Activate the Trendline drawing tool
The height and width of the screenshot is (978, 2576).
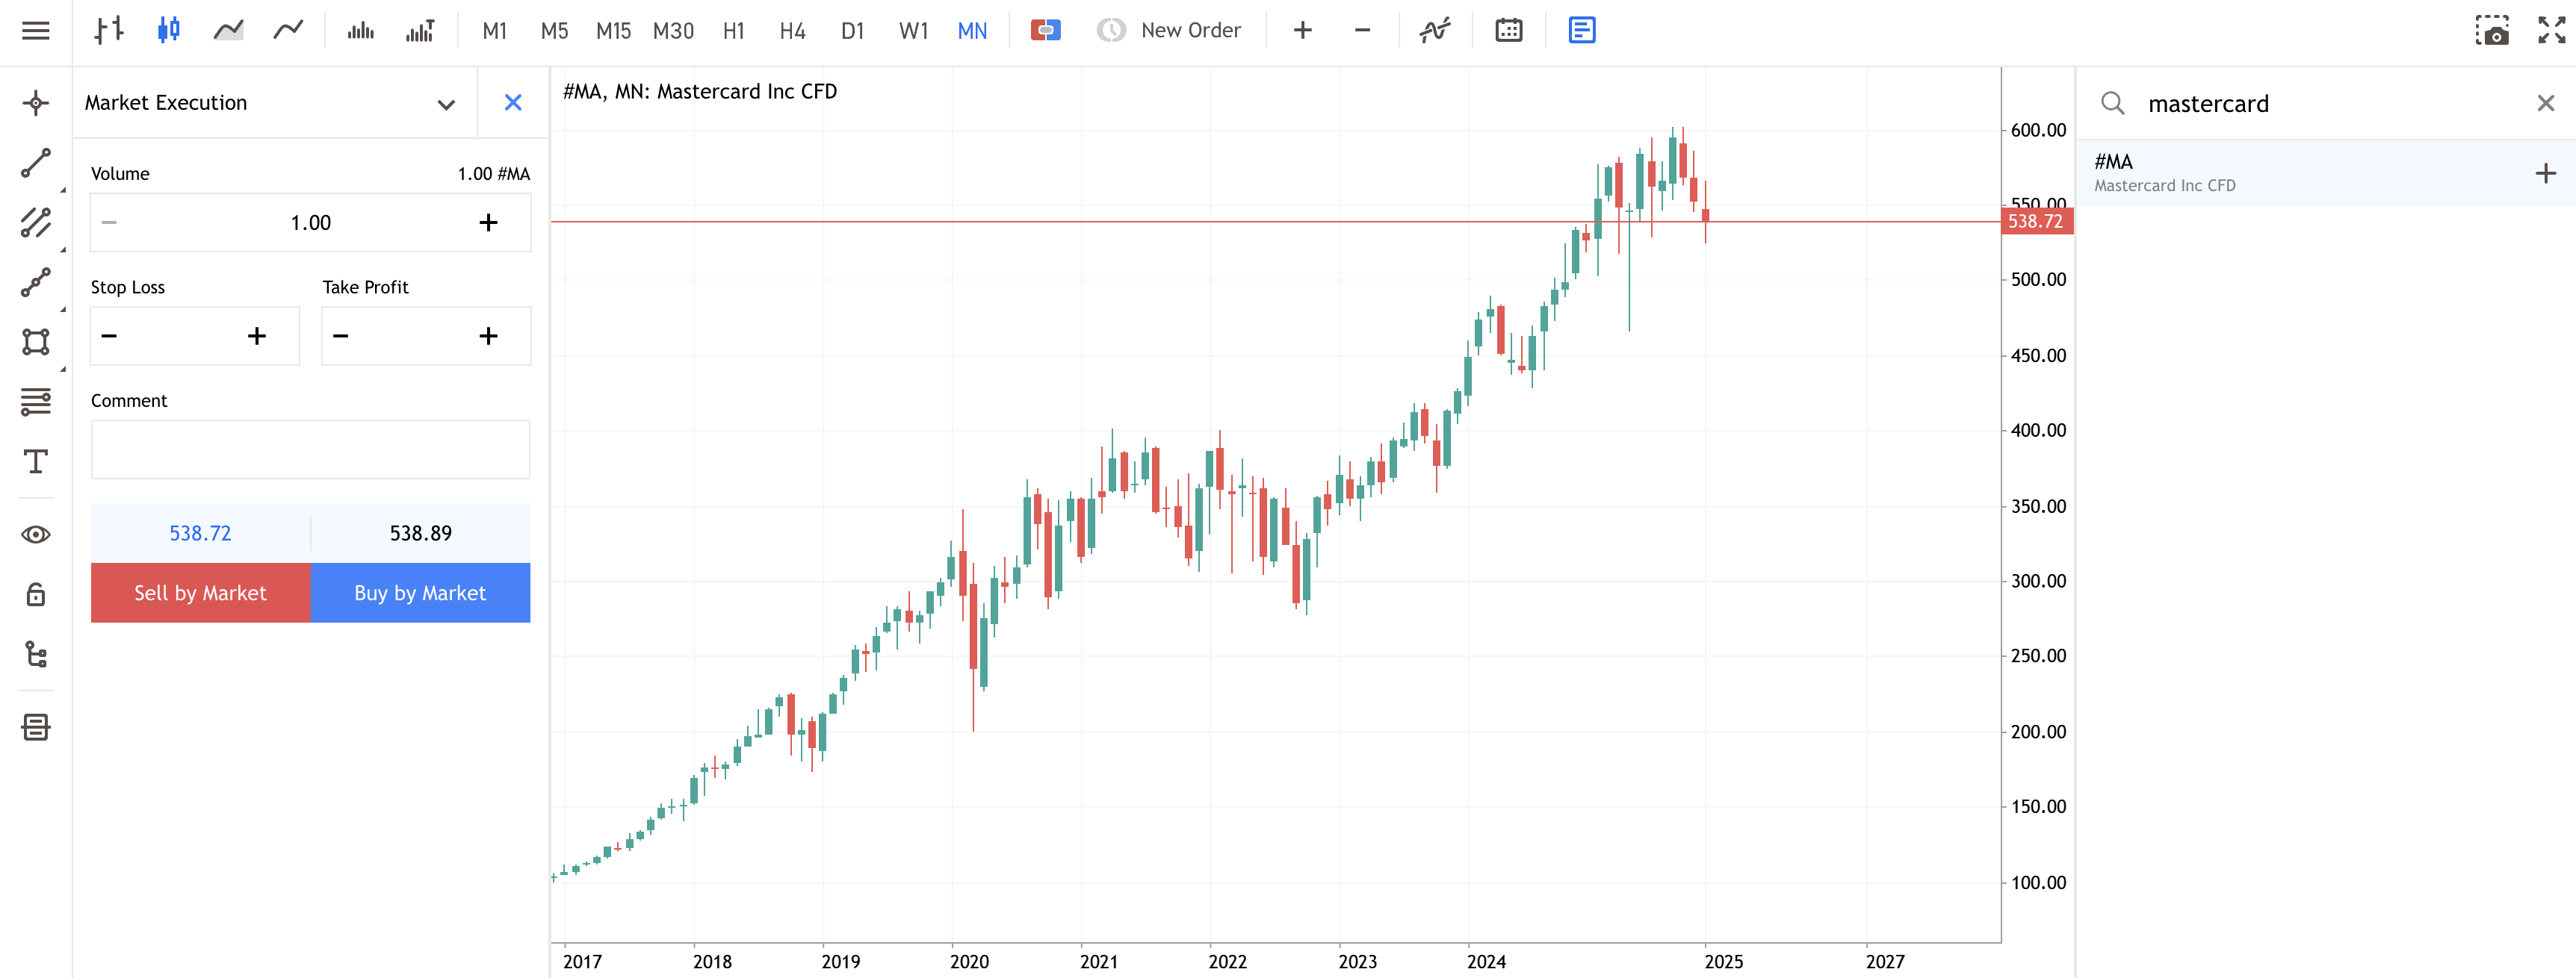36,163
